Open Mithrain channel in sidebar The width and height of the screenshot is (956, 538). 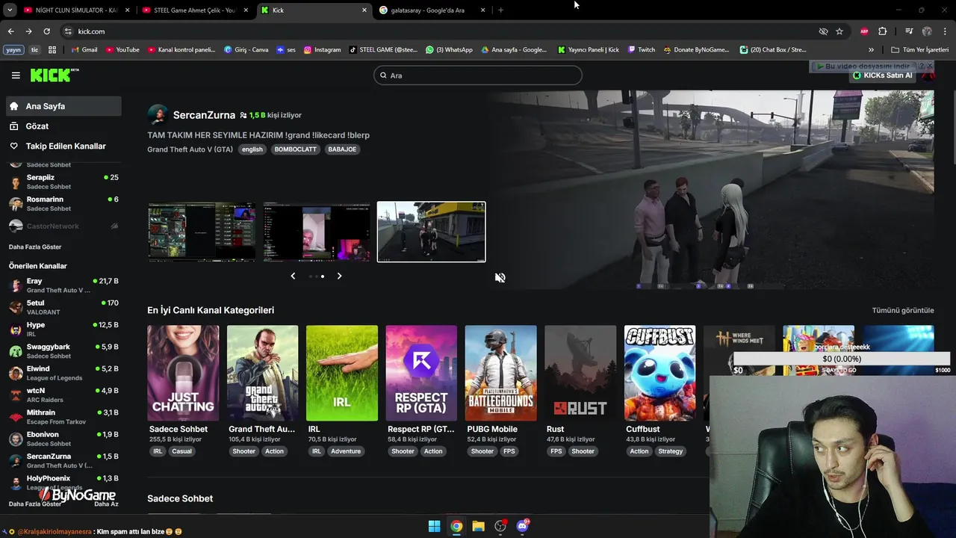pyautogui.click(x=63, y=417)
